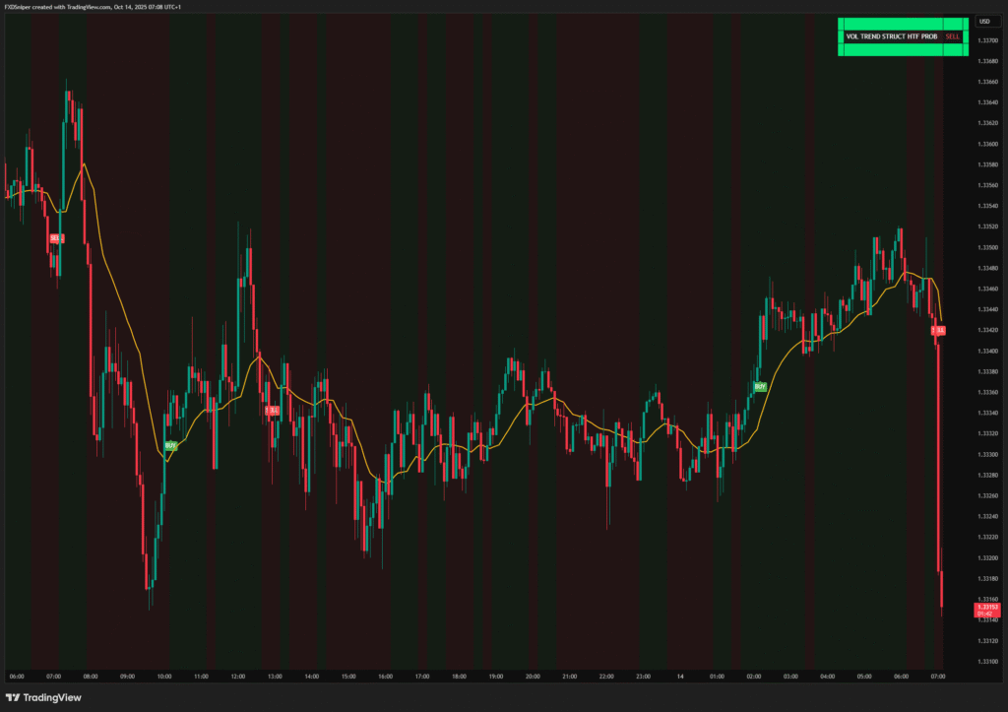Screen dimensions: 1008x712
Task: Click the green BUY marker near 02:00
Action: pyautogui.click(x=759, y=387)
